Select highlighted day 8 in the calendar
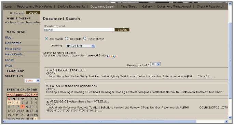The image size is (234, 125). [23, 107]
